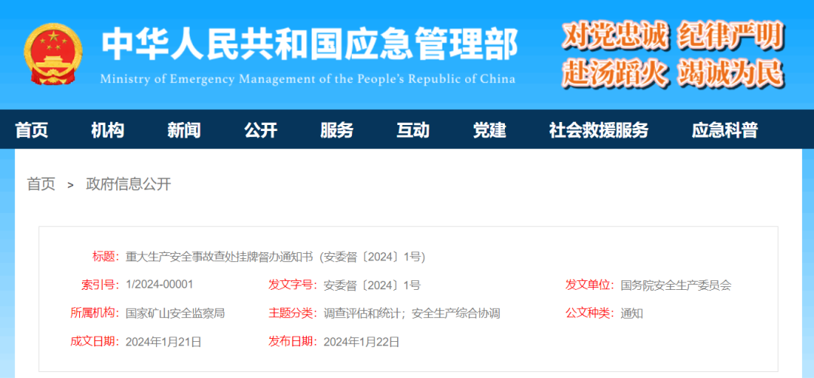
Task: Click the 成文日期 field label
Action: pos(95,342)
